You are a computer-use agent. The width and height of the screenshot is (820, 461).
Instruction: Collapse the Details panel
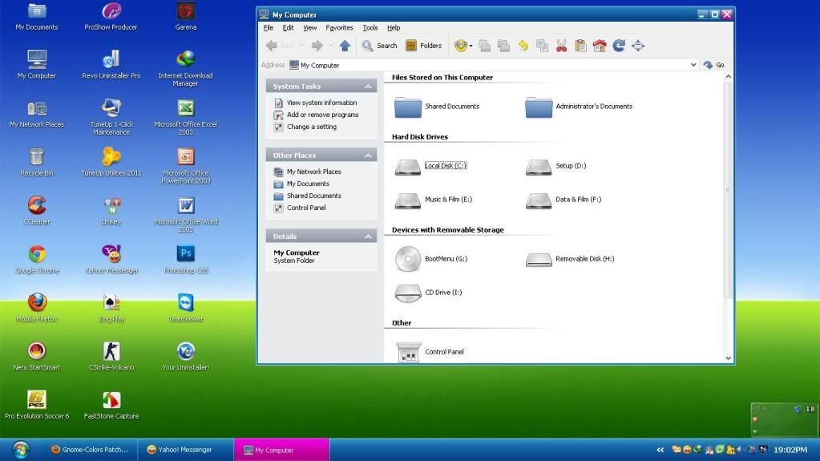(x=369, y=237)
